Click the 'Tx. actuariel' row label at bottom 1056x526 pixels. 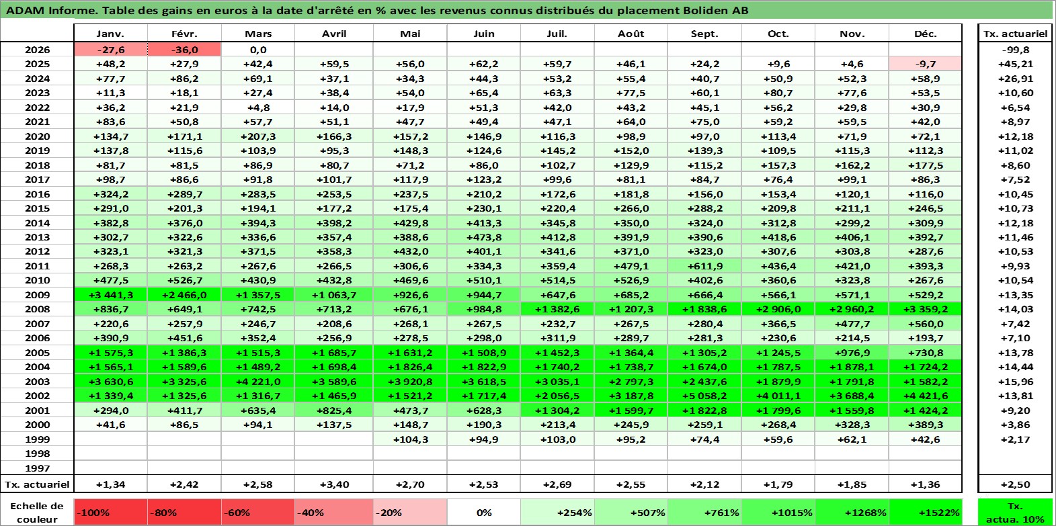tap(37, 484)
